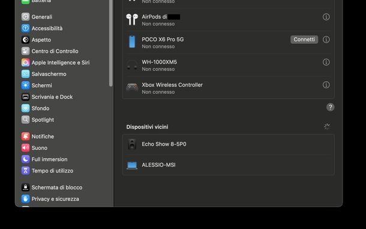
Task: Open Apple Intelligence e Siri label
Action: [61, 63]
